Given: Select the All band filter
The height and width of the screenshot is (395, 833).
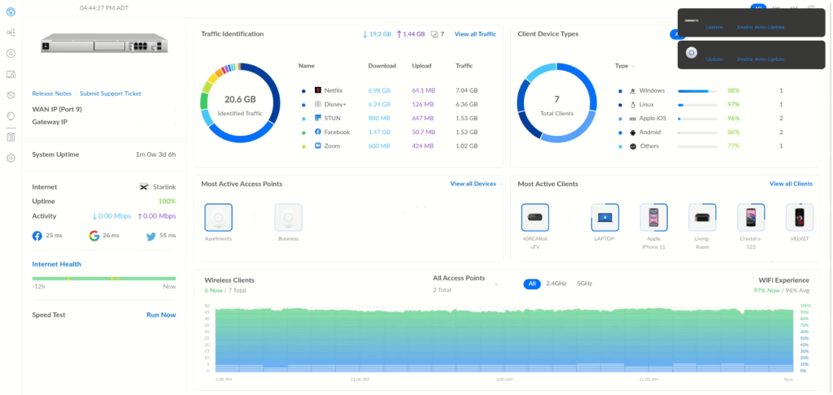Looking at the screenshot, I should 532,284.
